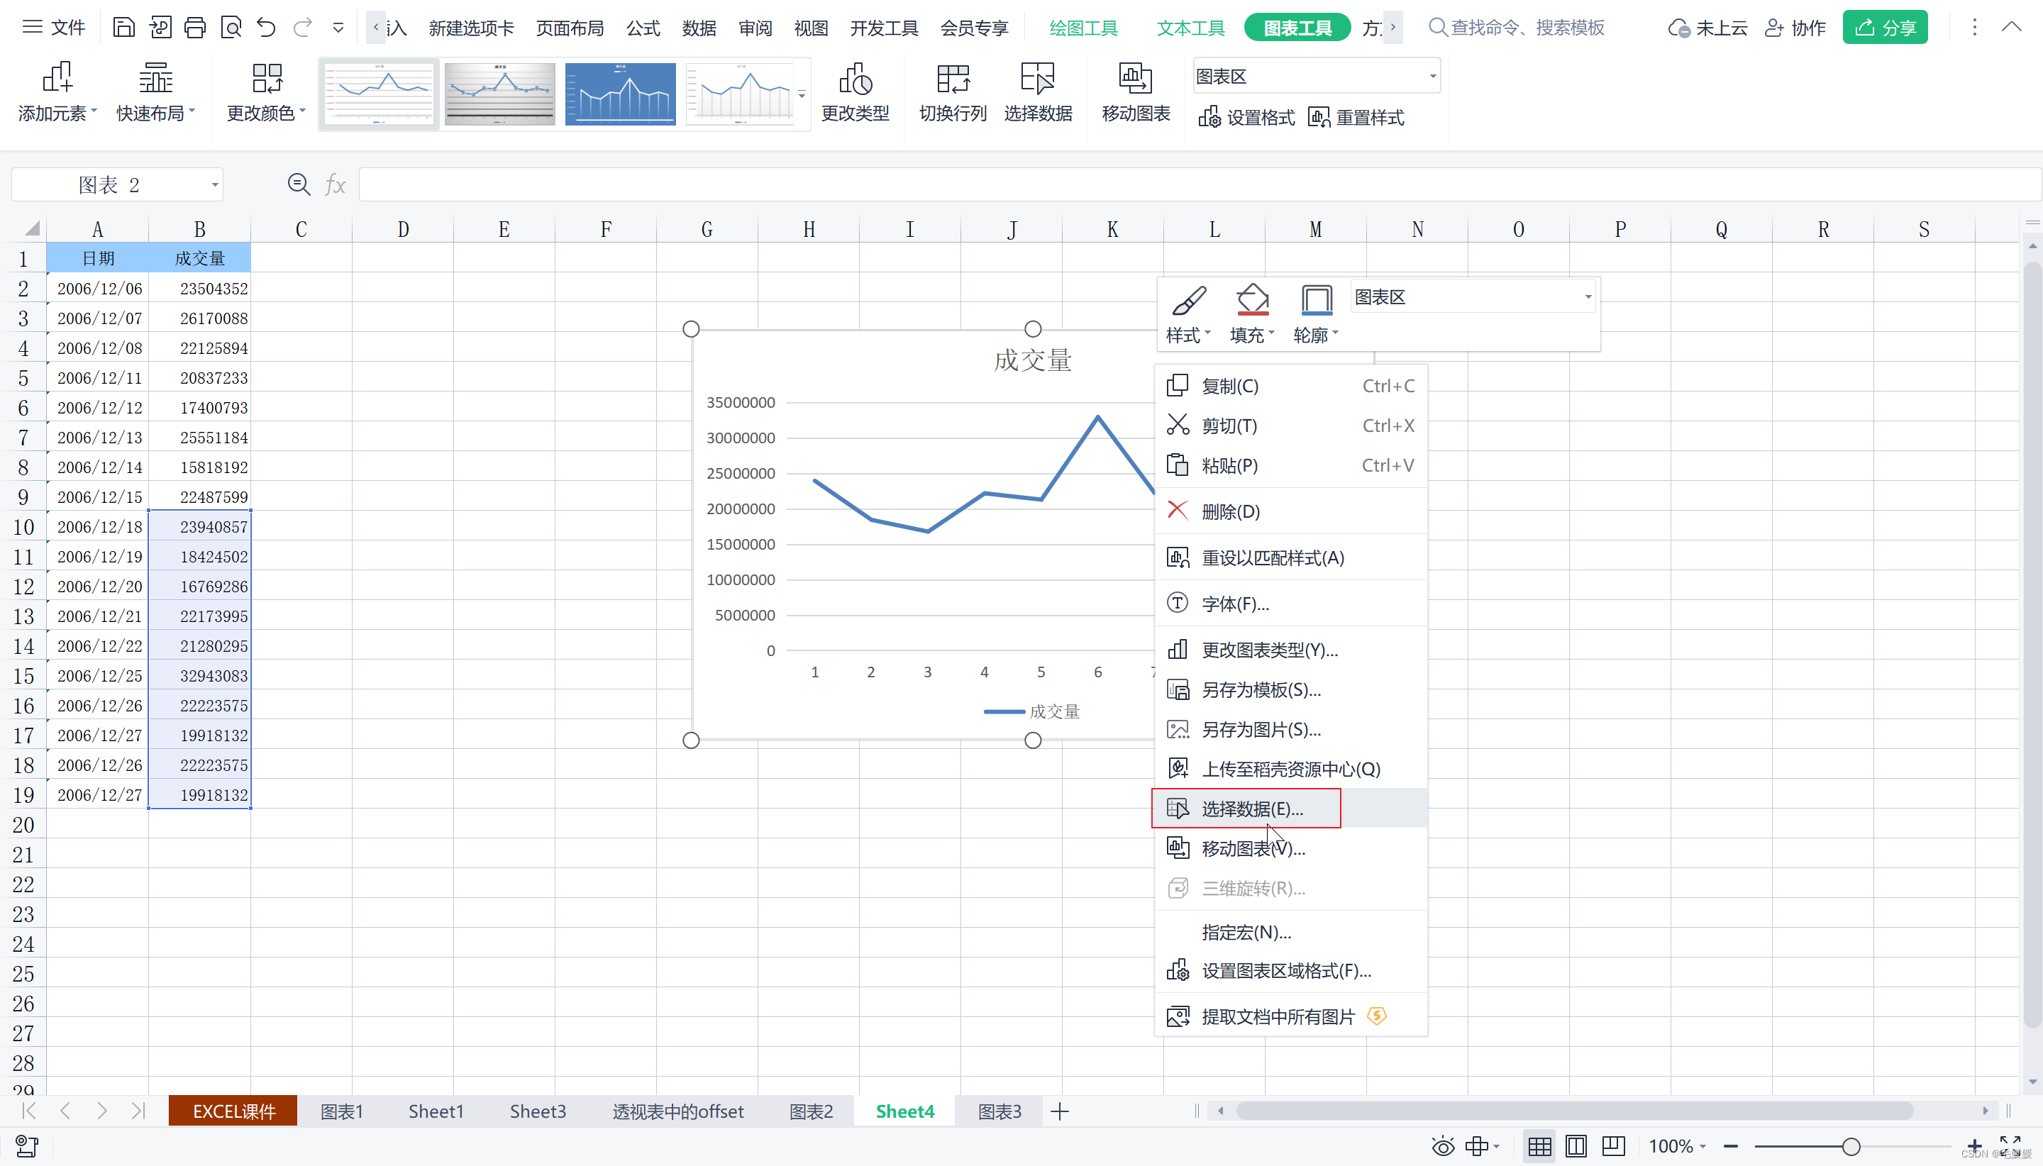
Task: Choose 删除(D) from context menu
Action: pos(1290,511)
